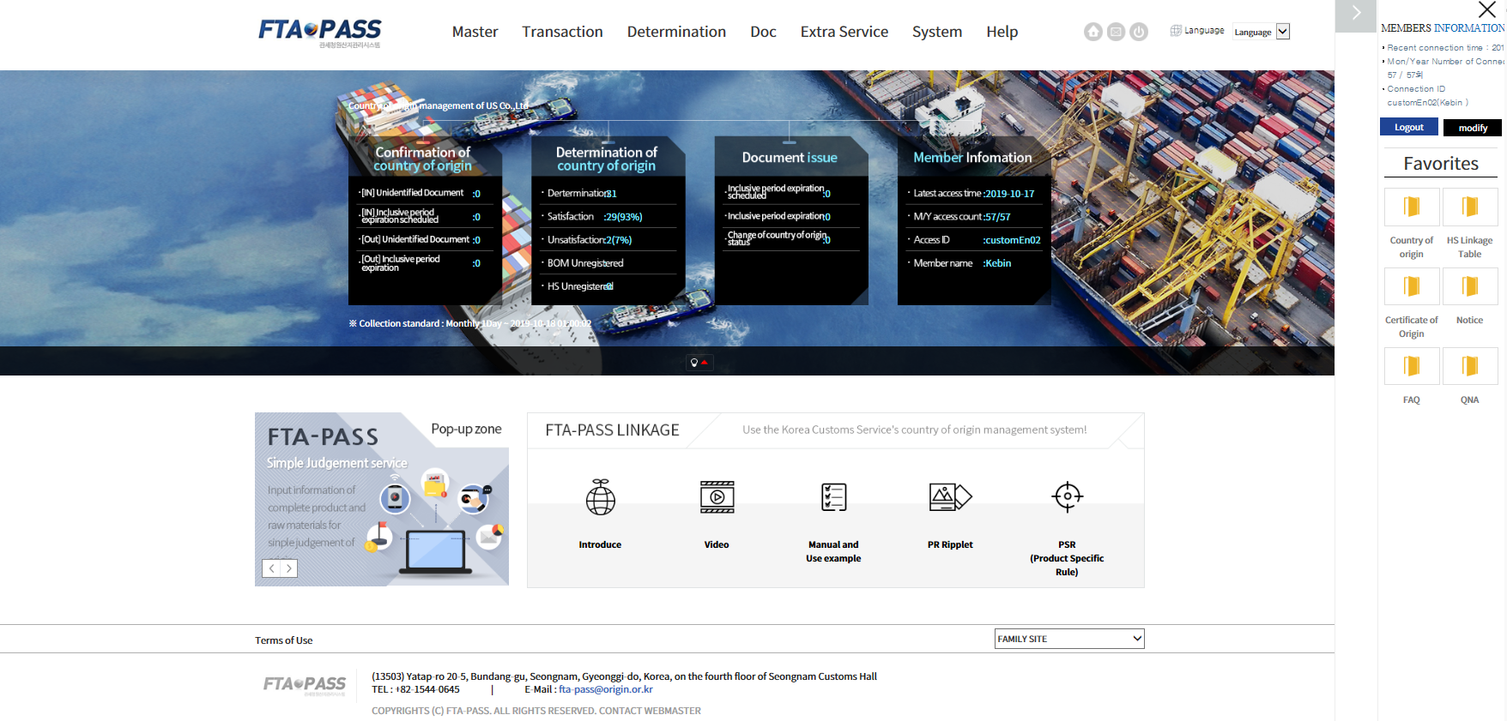
Task: Click the FTA-PASS LINKAGE heading
Action: click(613, 430)
